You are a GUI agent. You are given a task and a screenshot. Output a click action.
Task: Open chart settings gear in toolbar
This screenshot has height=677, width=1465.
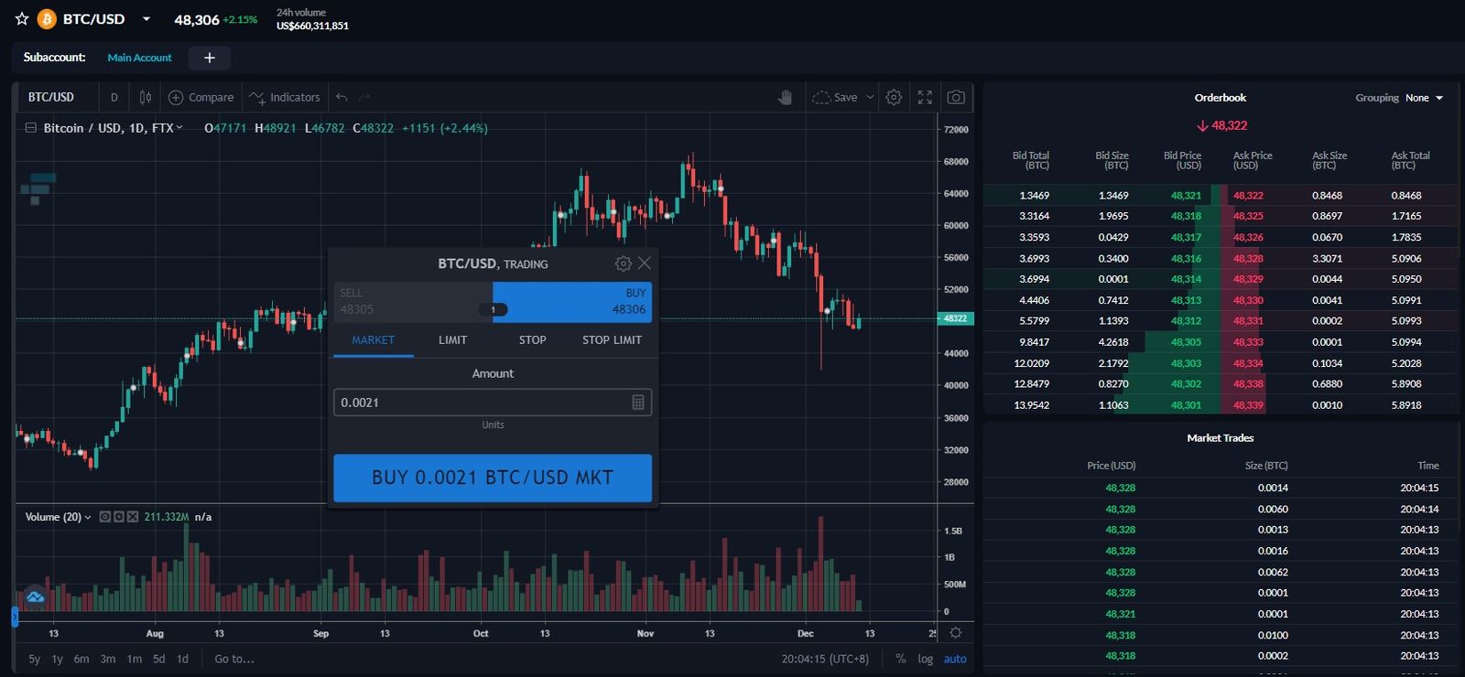click(894, 97)
